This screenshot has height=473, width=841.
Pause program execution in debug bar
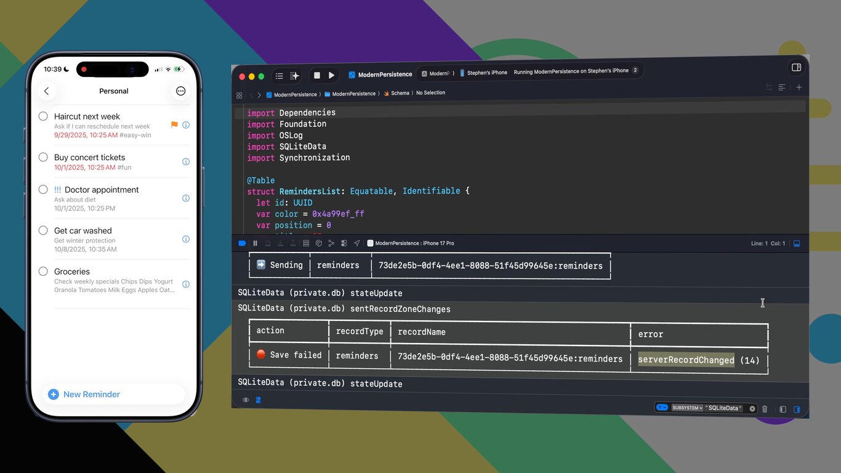coord(255,243)
